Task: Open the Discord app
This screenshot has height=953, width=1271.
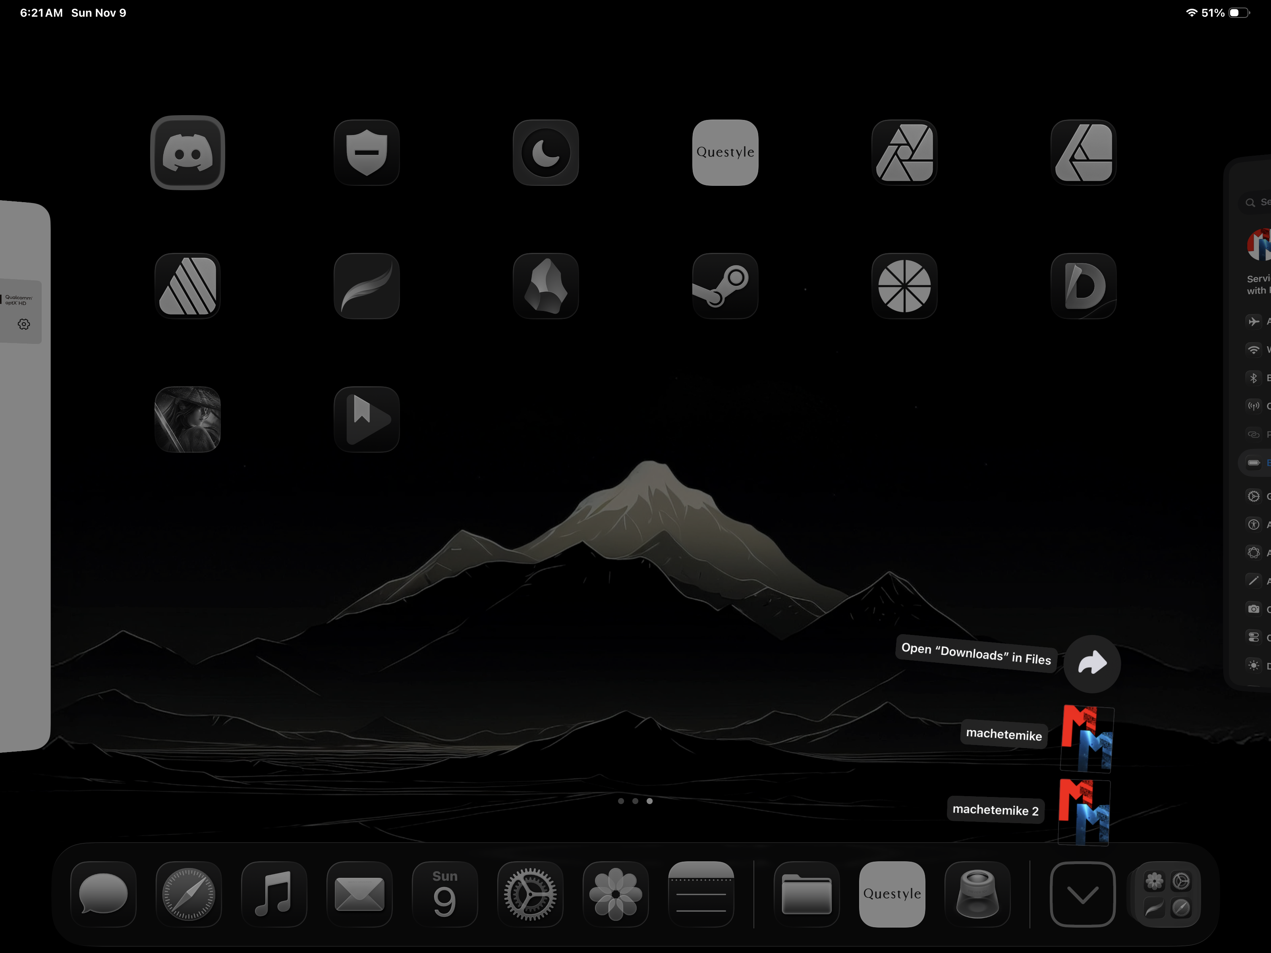Action: tap(187, 152)
